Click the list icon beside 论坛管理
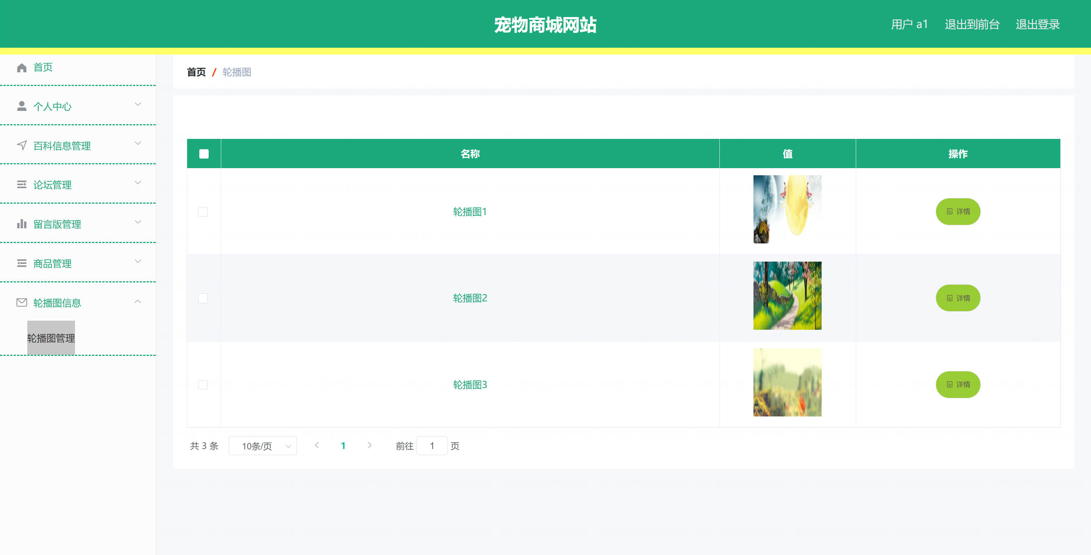 [x=22, y=185]
